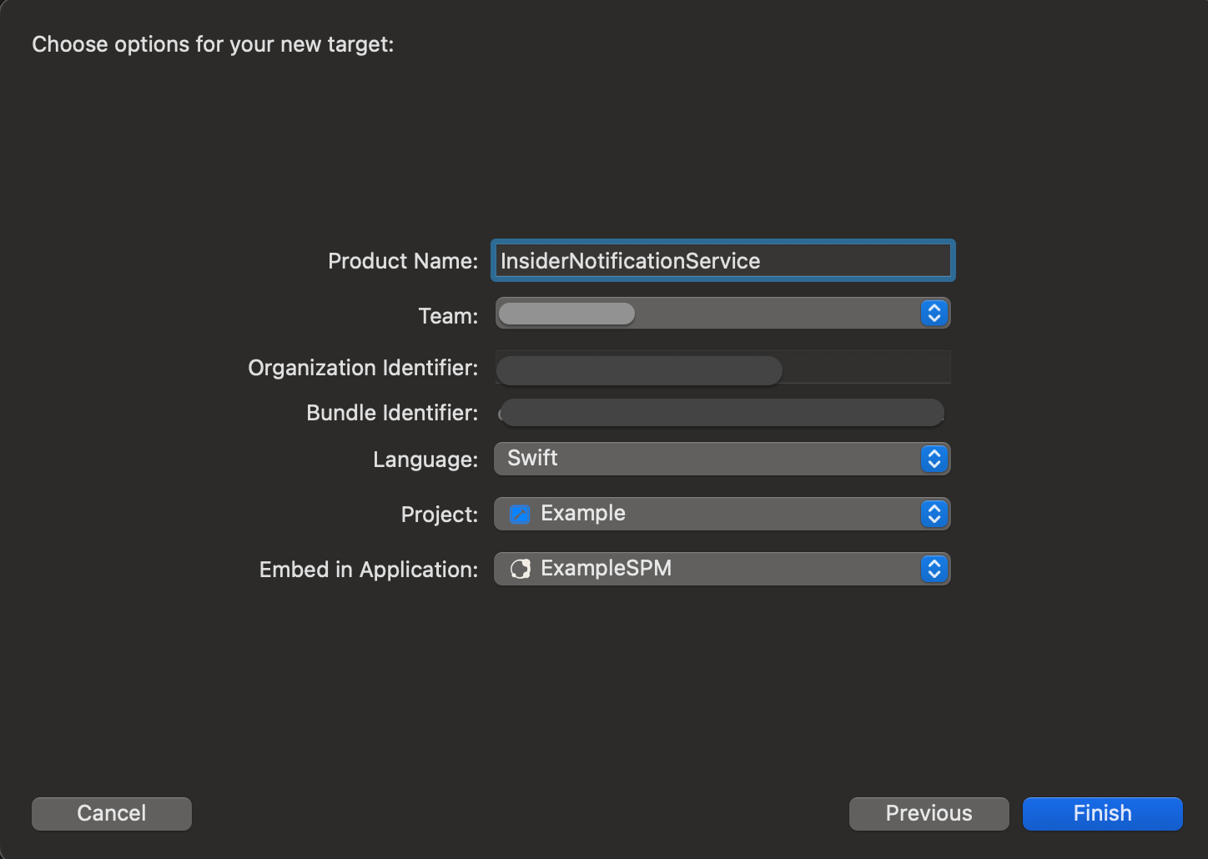Click the Cancel button

click(x=112, y=813)
